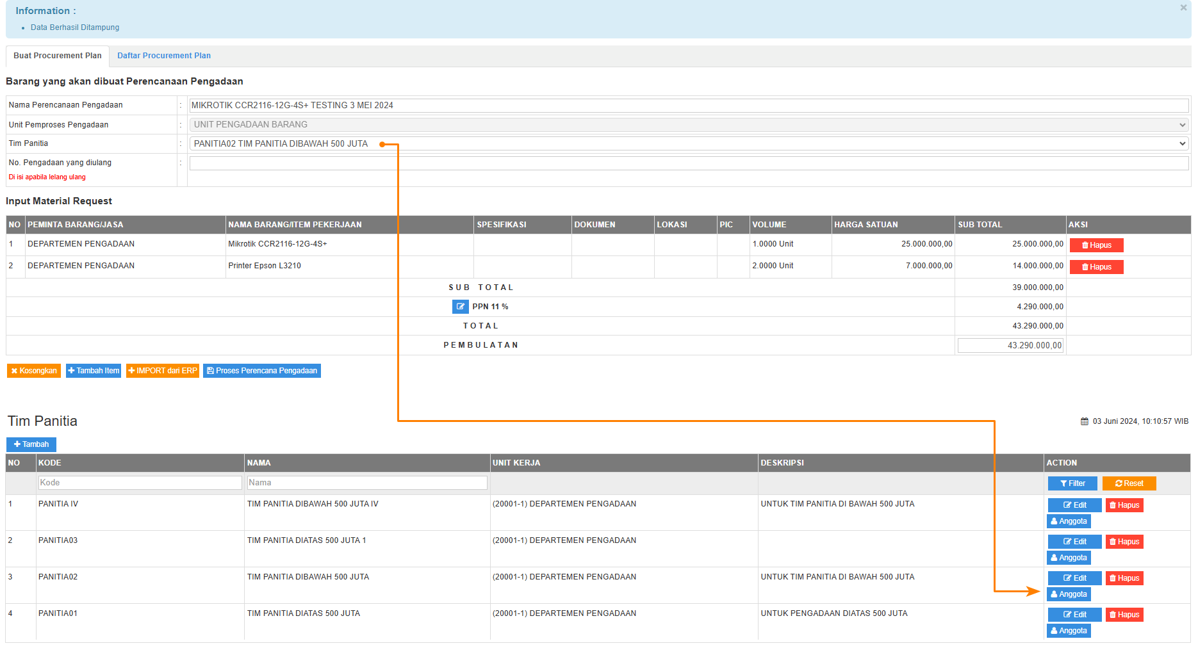This screenshot has width=1198, height=648.
Task: Clear the list using Kosongkan button
Action: tap(34, 371)
